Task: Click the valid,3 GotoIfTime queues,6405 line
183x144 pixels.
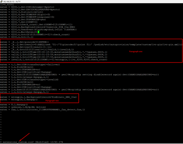Action: (x=53, y=57)
